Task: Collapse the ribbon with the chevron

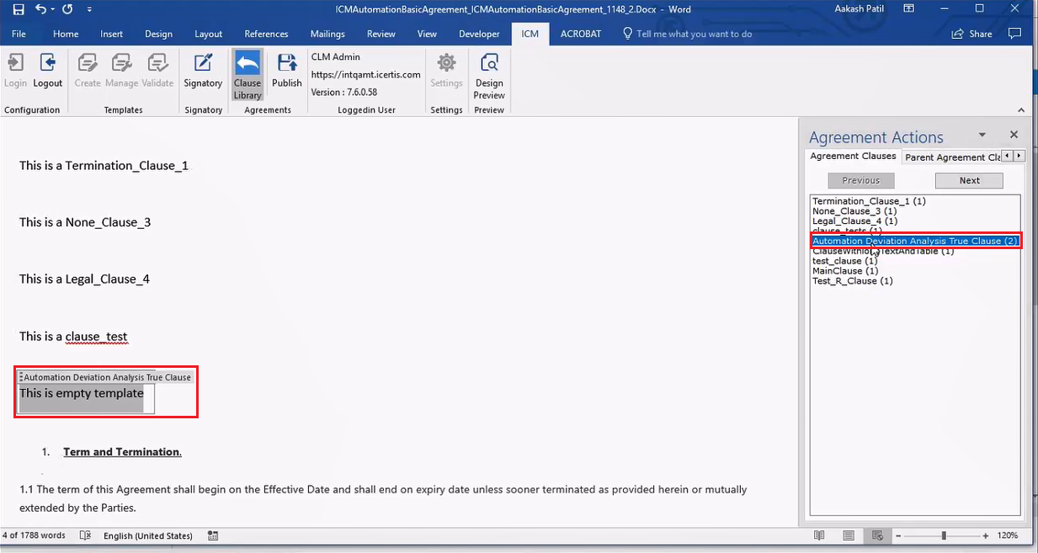Action: pyautogui.click(x=1022, y=110)
